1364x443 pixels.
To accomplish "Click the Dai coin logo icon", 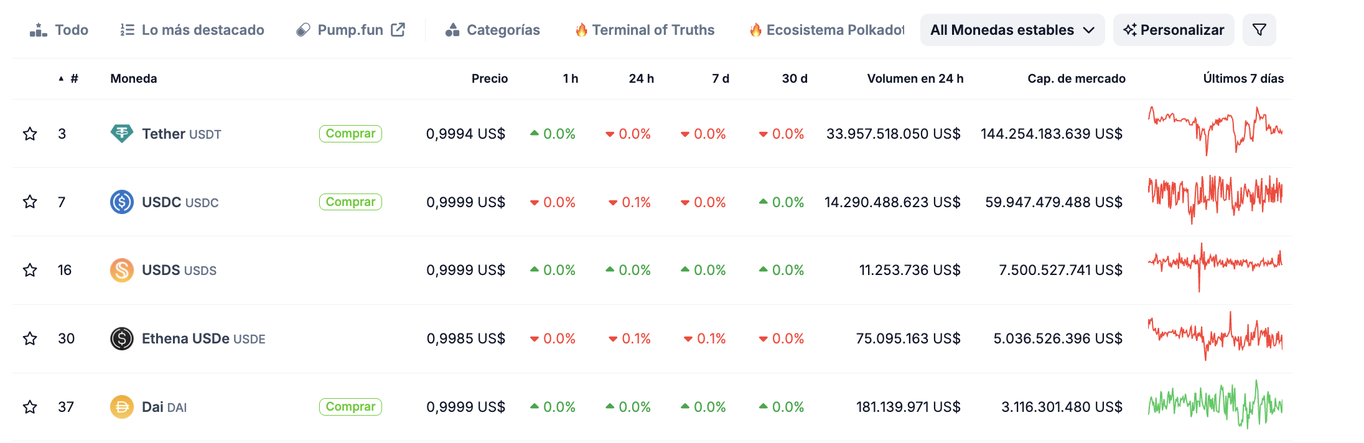I will 121,407.
